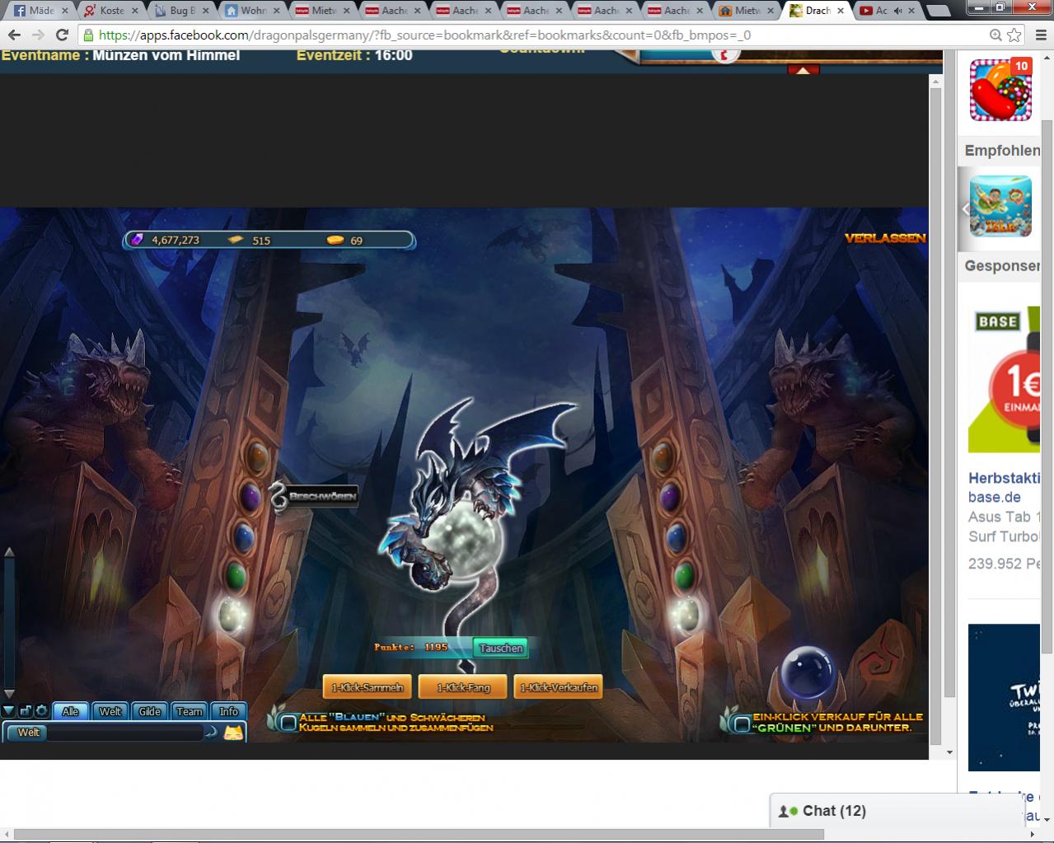Open the Welt channel selector
This screenshot has height=843, width=1054.
point(29,732)
